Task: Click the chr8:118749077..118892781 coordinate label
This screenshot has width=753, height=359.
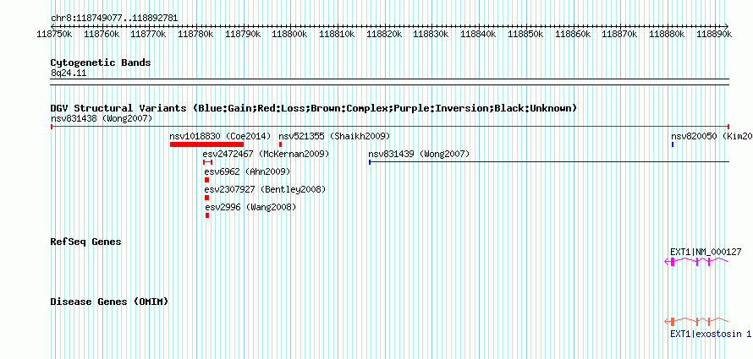Action: pos(114,19)
